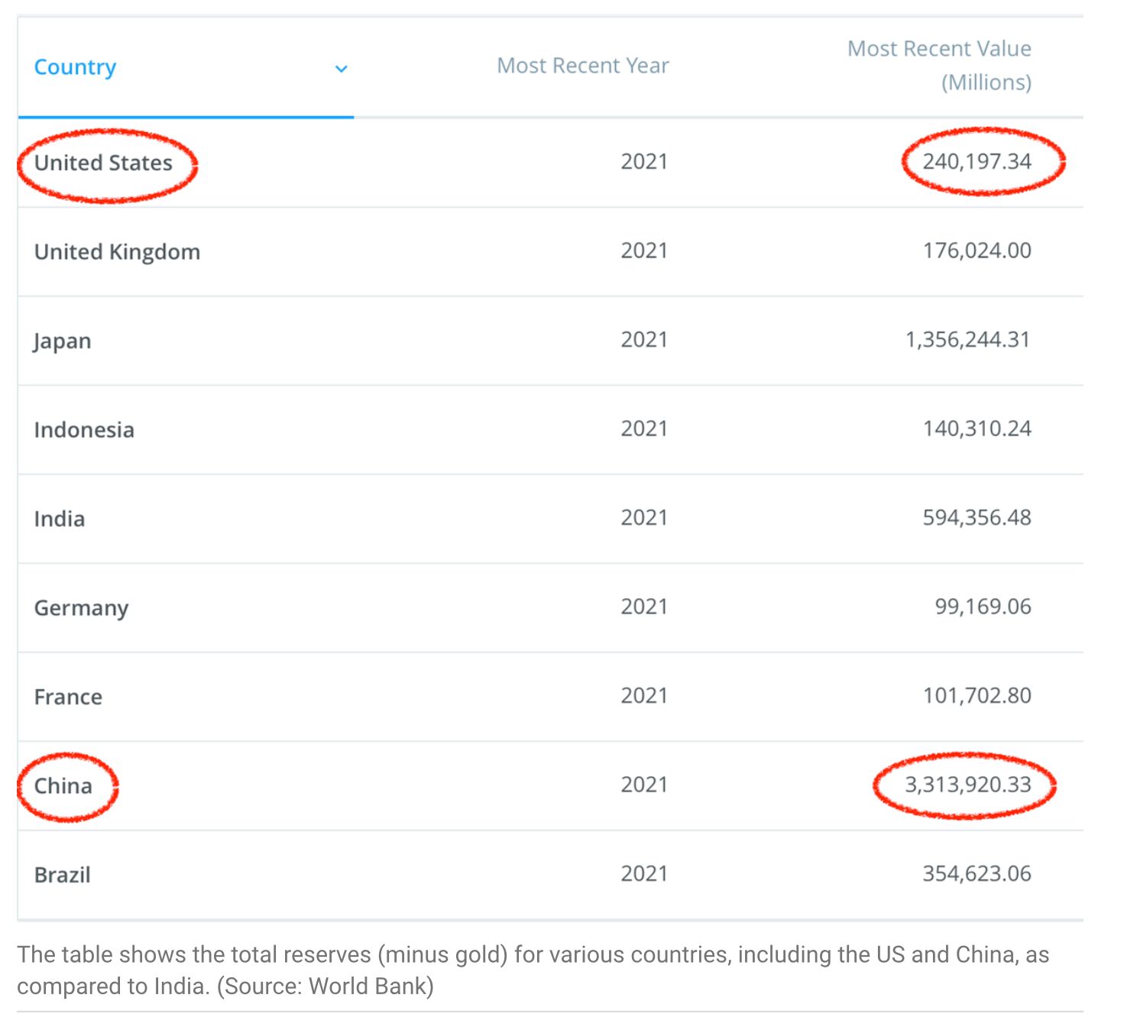Screen dimensions: 1124x1027
Task: Select India's value 594,356.48
Action: (x=977, y=517)
